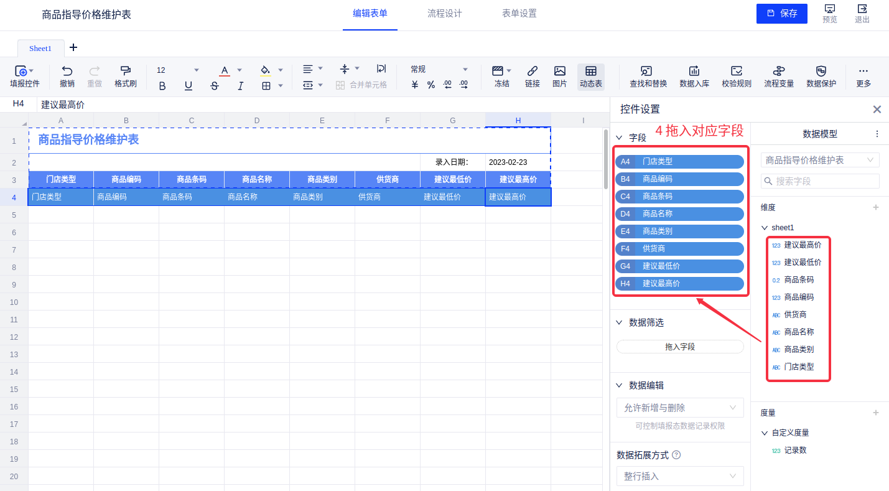The width and height of the screenshot is (889, 491).
Task: Click the font color swatch
Action: click(x=225, y=70)
